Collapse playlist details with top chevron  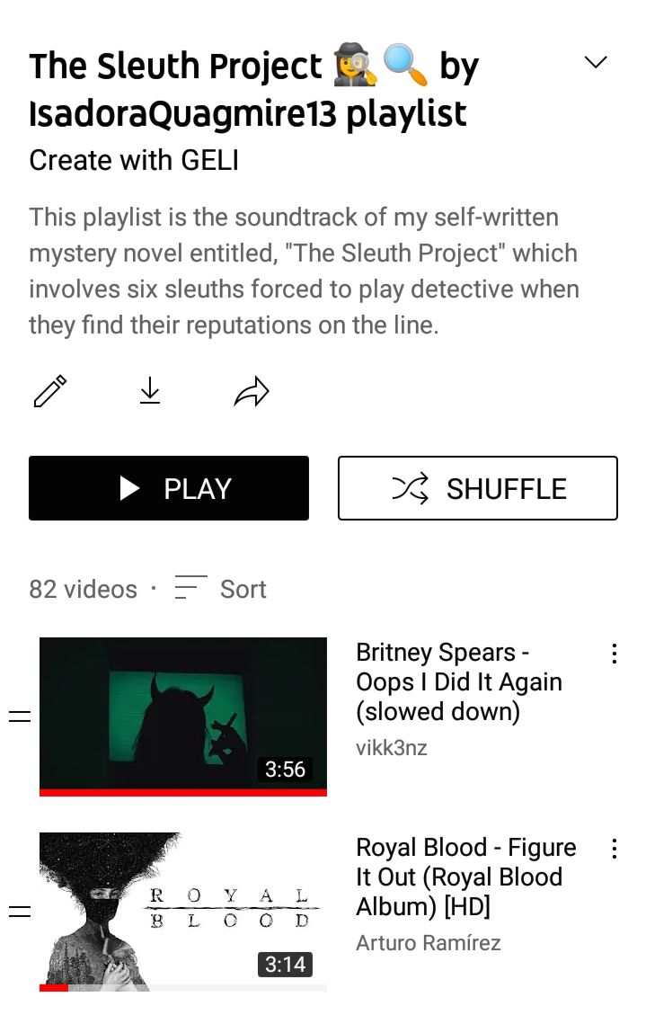pyautogui.click(x=596, y=61)
